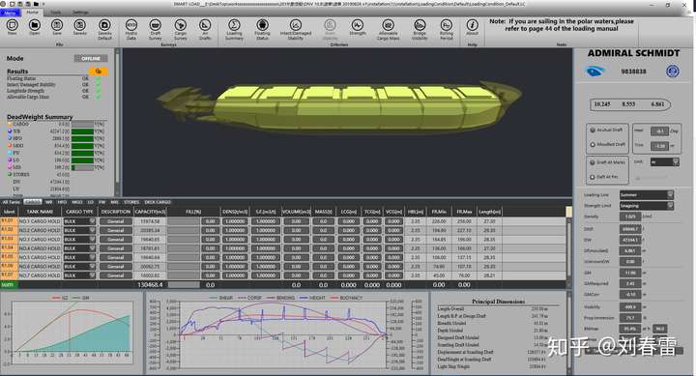Switch to the DECK CARGO tab
This screenshot has width=696, height=376.
[158, 202]
